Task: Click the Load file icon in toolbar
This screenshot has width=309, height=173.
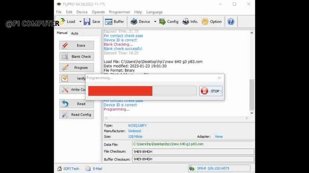Action: click(62, 22)
